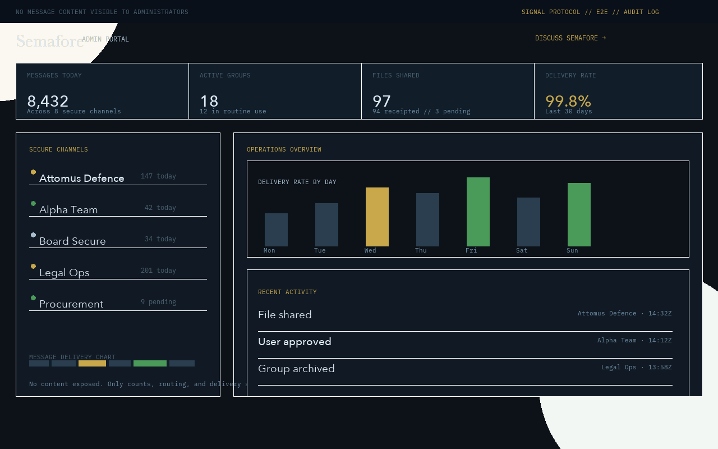
Task: Click the blue status dot beside Board Secure
Action: click(33, 235)
